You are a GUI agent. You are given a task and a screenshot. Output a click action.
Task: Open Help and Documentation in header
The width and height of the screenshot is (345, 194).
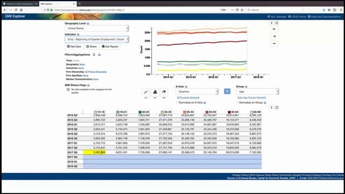(x=324, y=17)
